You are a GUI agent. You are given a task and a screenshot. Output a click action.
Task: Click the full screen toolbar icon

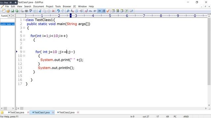click(126, 11)
